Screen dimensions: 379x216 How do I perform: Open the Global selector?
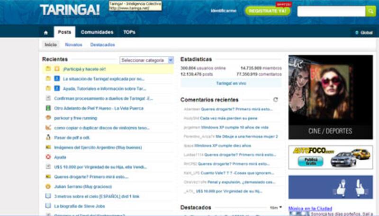pos(364,33)
